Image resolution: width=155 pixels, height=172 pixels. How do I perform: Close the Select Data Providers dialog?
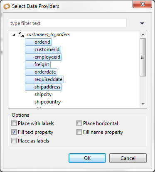tap(143, 5)
